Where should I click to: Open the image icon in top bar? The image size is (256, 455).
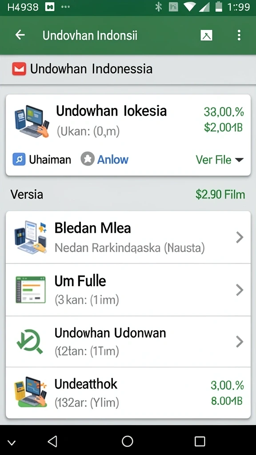tap(206, 36)
